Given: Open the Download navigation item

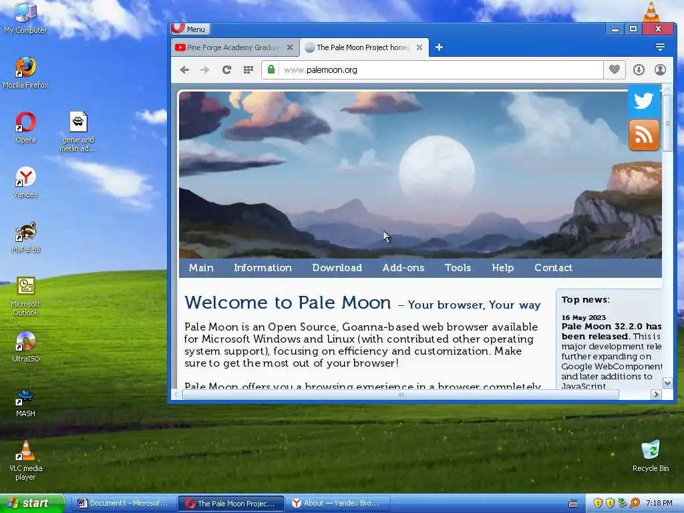Looking at the screenshot, I should pos(337,268).
